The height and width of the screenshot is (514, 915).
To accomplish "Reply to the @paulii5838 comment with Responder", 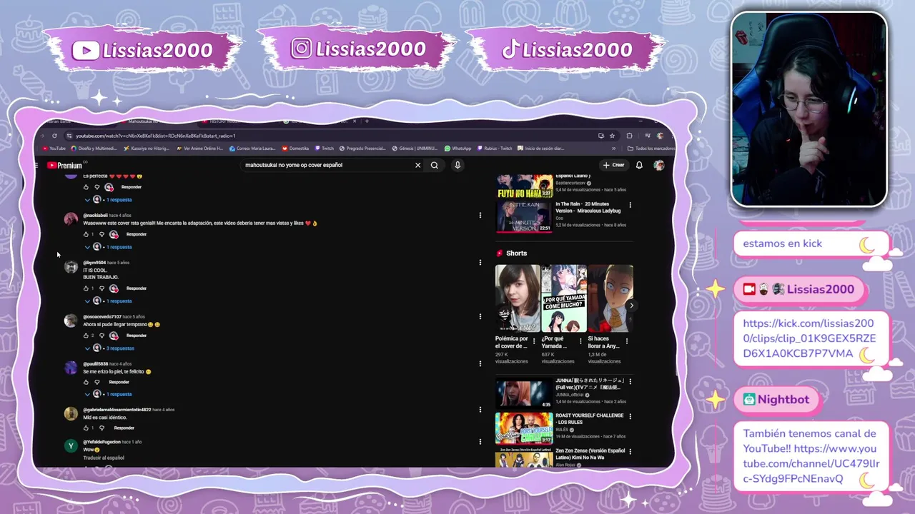I will pyautogui.click(x=119, y=382).
